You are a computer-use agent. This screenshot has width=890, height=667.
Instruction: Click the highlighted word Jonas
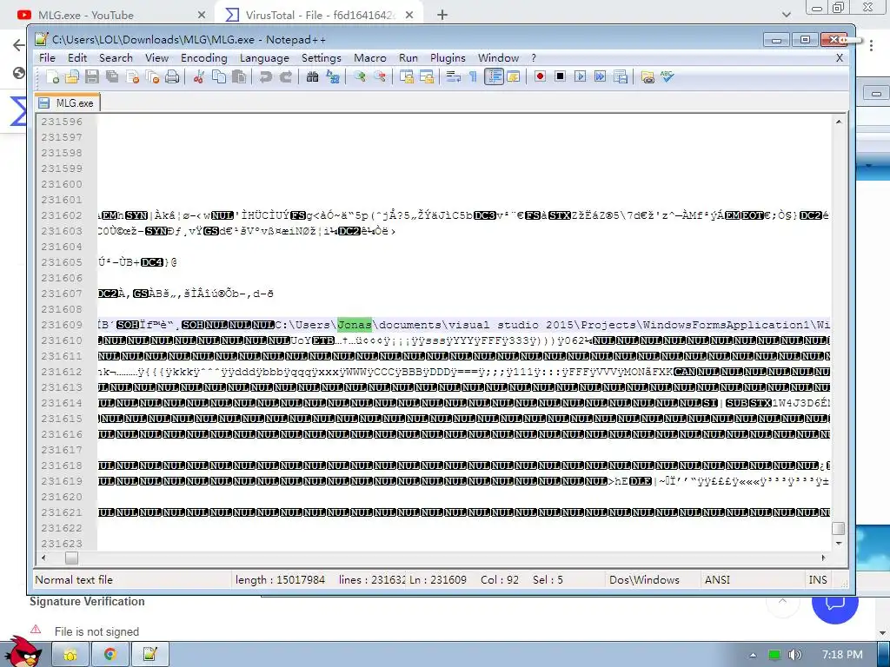(355, 325)
